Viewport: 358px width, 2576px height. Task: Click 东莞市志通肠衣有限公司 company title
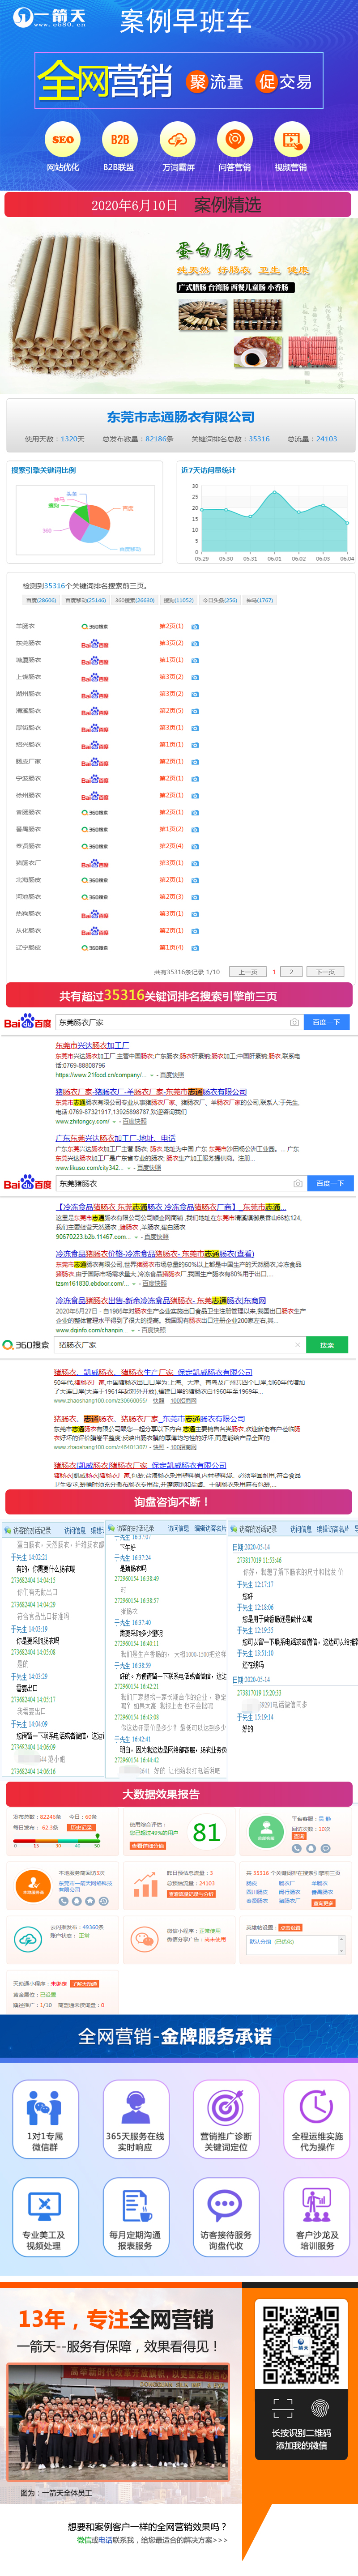click(x=181, y=417)
